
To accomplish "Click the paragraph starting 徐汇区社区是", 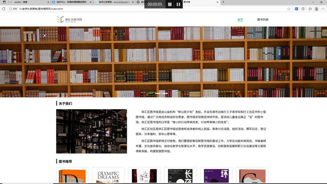I will pos(201,131).
